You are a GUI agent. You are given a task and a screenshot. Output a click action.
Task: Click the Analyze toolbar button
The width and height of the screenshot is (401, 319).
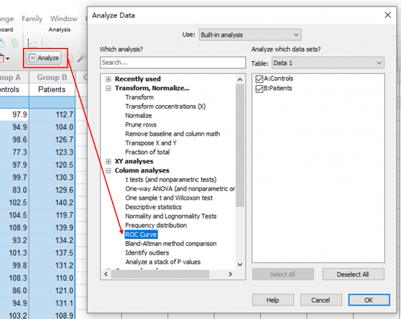(44, 58)
